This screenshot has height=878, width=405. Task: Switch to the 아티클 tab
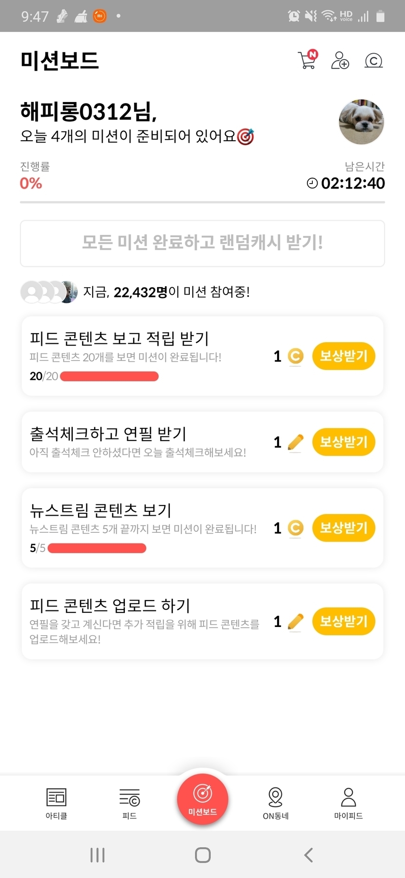click(56, 803)
